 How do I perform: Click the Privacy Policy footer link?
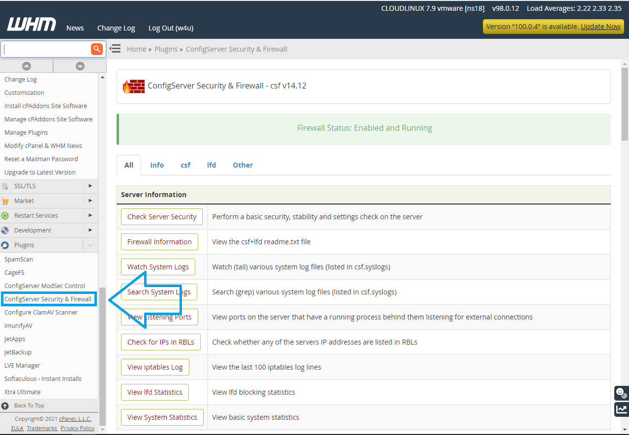[x=78, y=429]
